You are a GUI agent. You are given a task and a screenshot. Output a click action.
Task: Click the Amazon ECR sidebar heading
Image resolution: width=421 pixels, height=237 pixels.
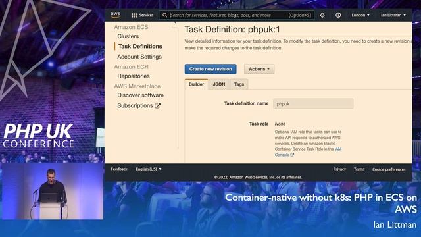[132, 66]
